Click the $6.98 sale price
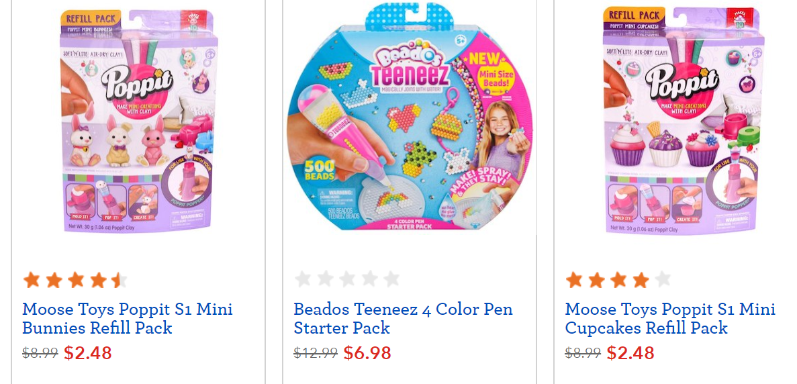The image size is (797, 384). pyautogui.click(x=367, y=352)
